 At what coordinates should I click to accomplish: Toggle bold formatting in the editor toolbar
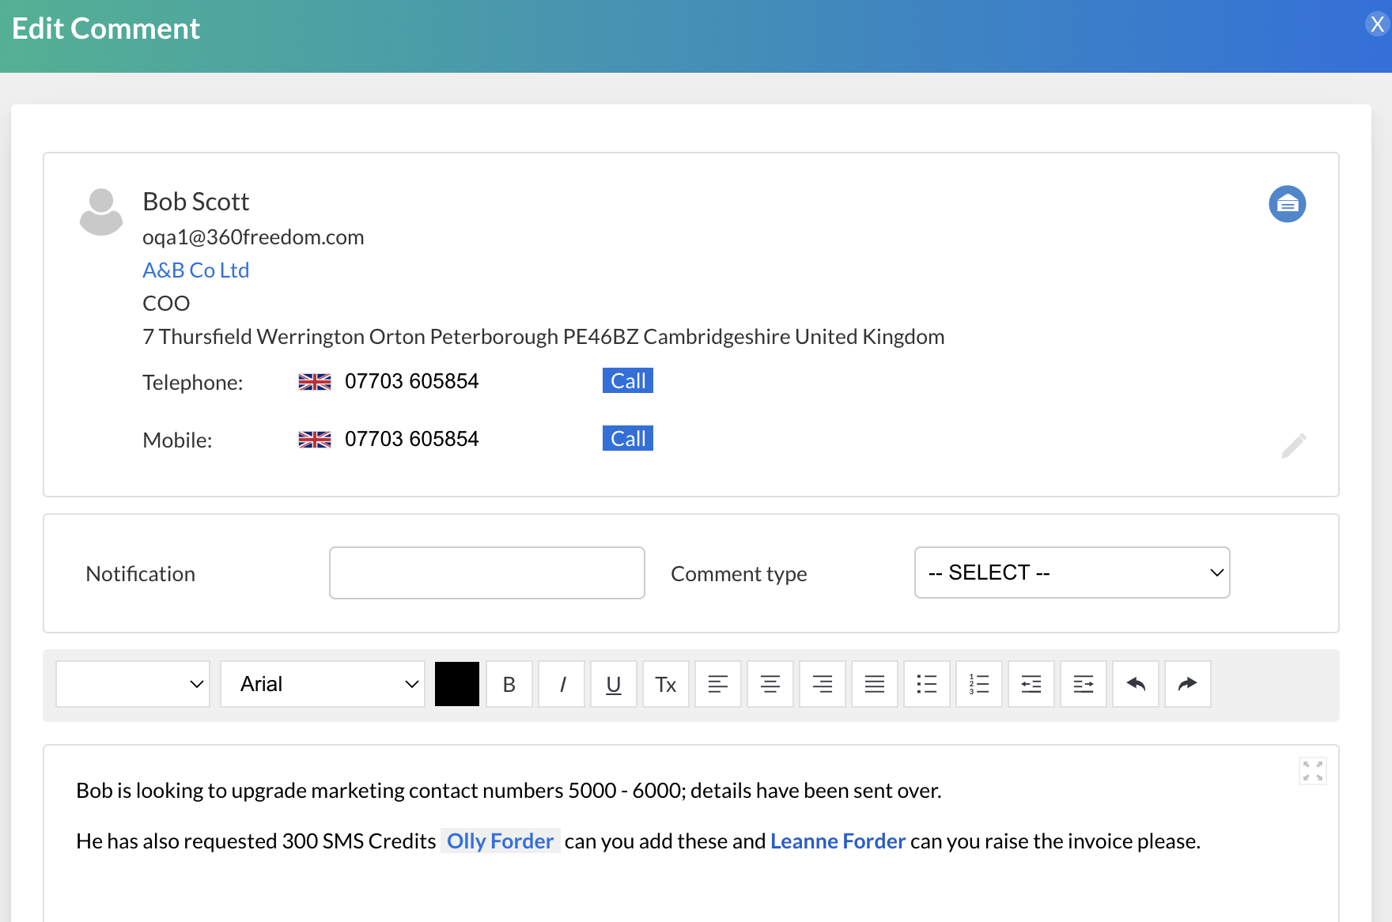[509, 684]
